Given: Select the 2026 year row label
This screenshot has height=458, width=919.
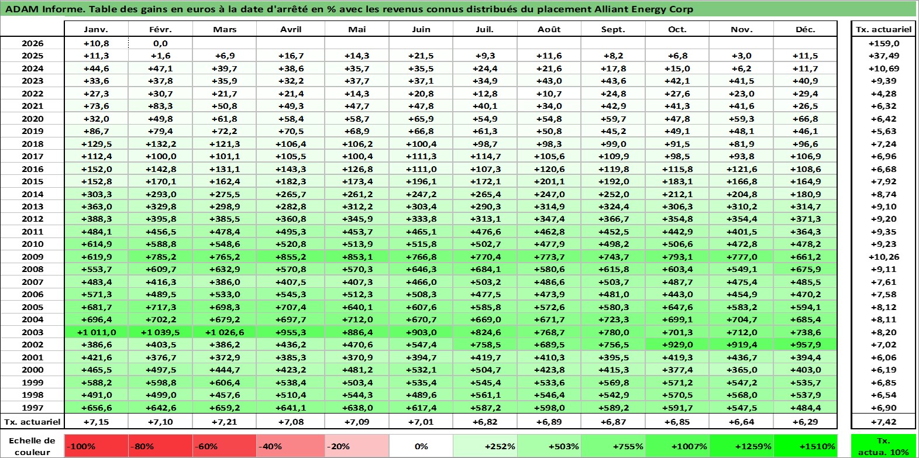Looking at the screenshot, I should [32, 43].
